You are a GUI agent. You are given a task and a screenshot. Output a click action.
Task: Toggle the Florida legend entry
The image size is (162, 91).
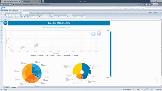pos(52,56)
